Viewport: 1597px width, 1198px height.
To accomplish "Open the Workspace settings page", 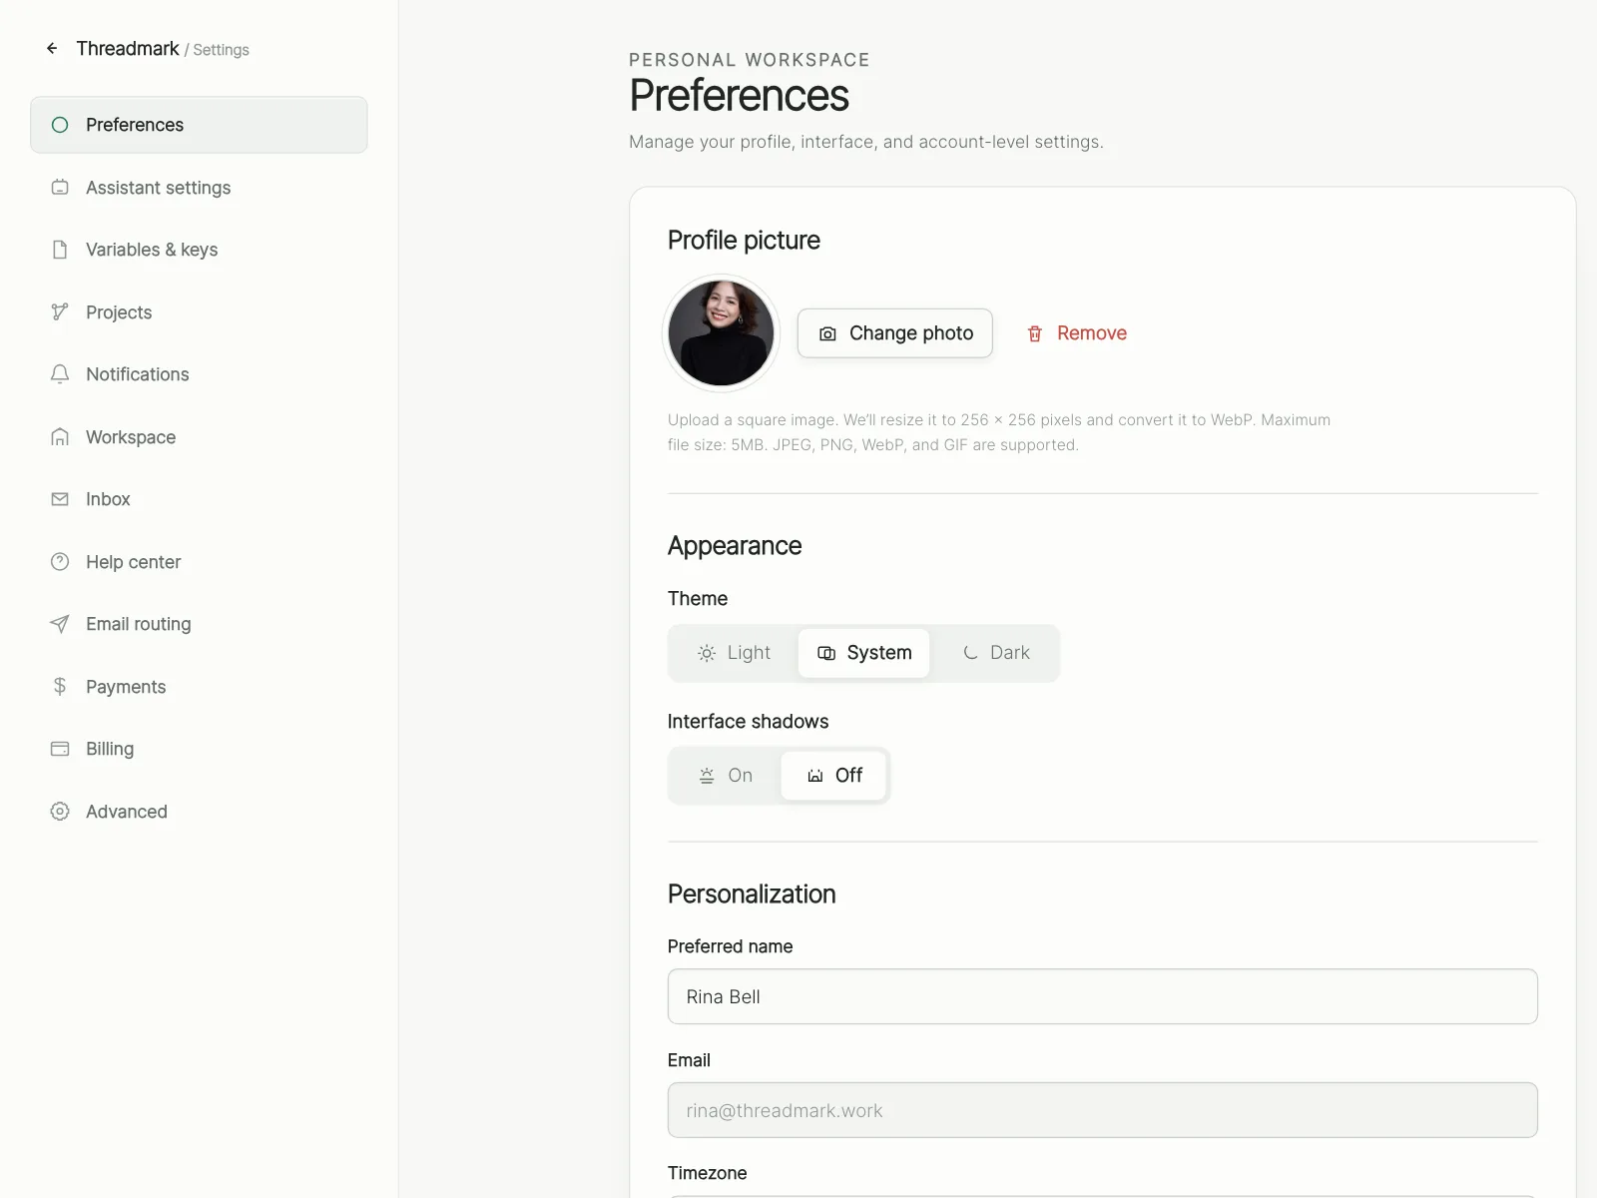I will point(199,437).
